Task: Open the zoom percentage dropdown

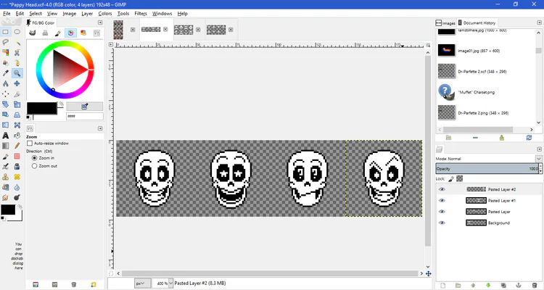Action: pyautogui.click(x=170, y=283)
